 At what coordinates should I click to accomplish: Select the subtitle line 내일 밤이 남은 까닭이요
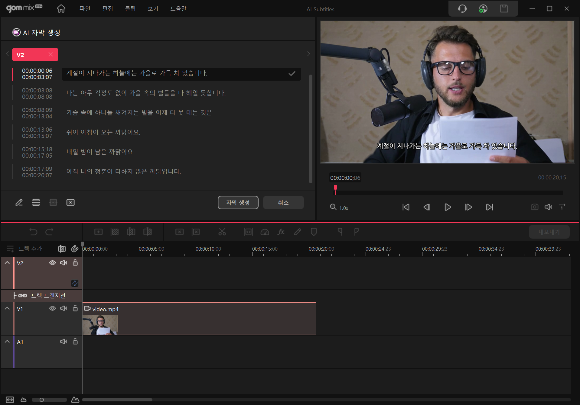(100, 152)
